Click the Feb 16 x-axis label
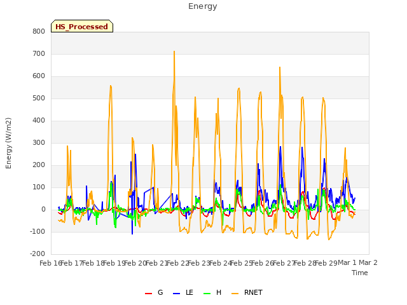 [x=50, y=263]
